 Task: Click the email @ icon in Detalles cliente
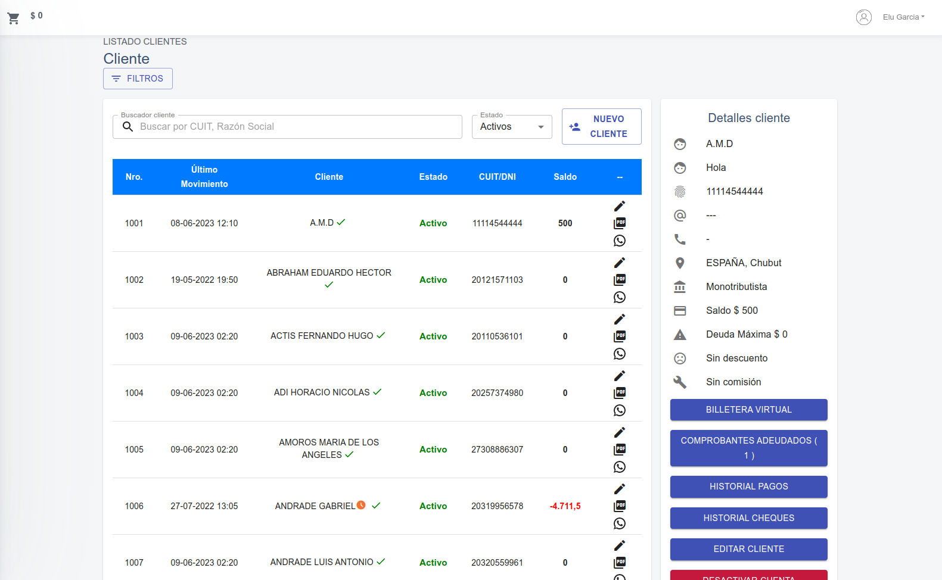tap(680, 216)
